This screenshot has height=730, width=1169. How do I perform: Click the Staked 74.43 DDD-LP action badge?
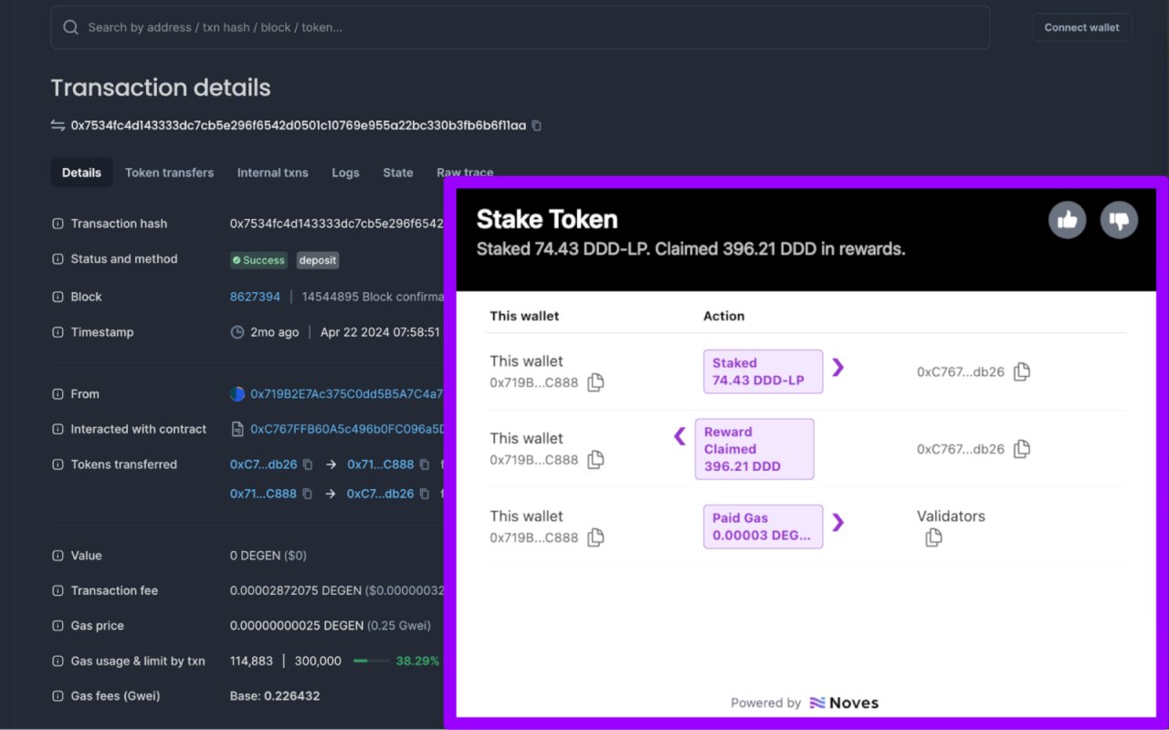(x=763, y=371)
